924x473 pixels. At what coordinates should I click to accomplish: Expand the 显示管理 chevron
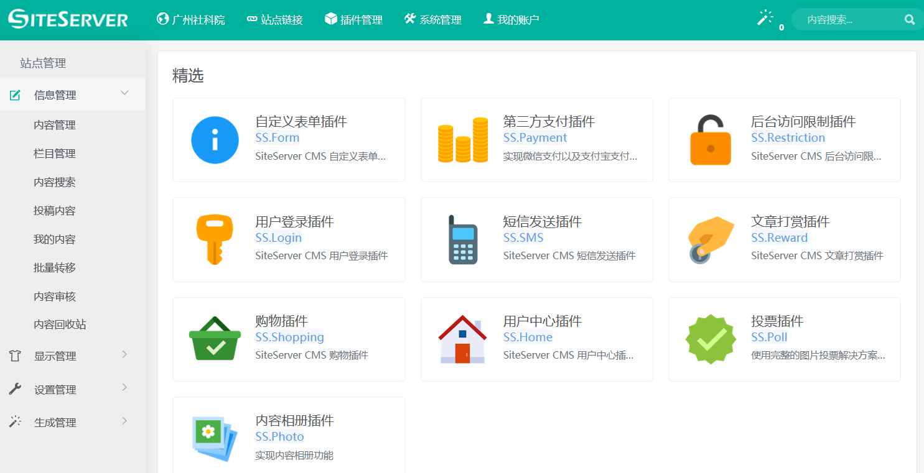point(124,354)
